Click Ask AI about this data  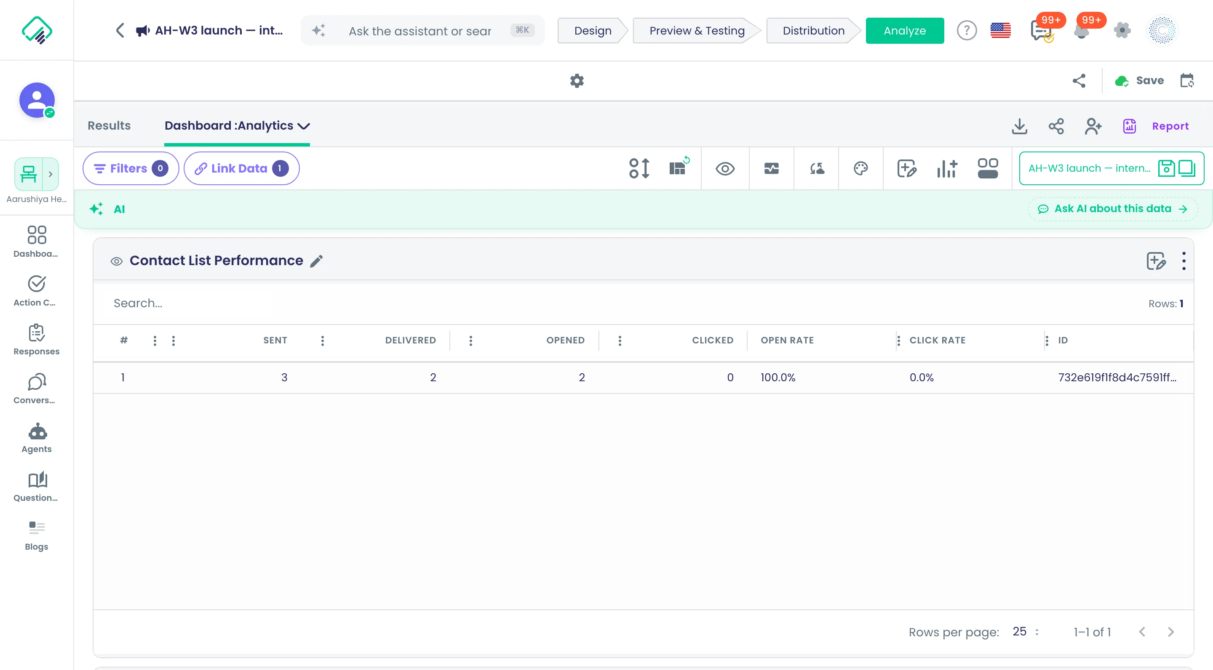coord(1112,209)
